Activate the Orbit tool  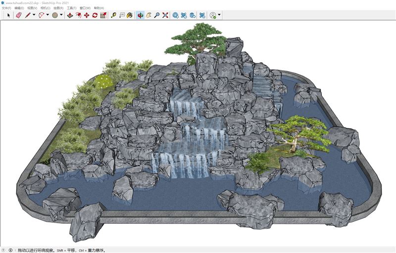point(140,15)
